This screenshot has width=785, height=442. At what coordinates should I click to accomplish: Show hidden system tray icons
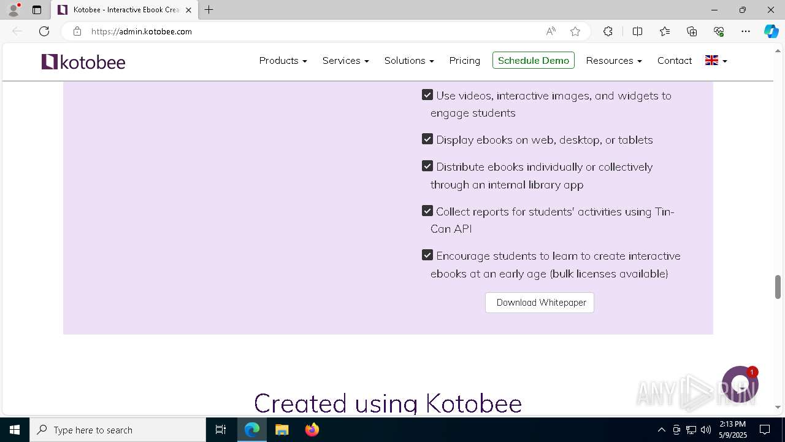point(661,430)
